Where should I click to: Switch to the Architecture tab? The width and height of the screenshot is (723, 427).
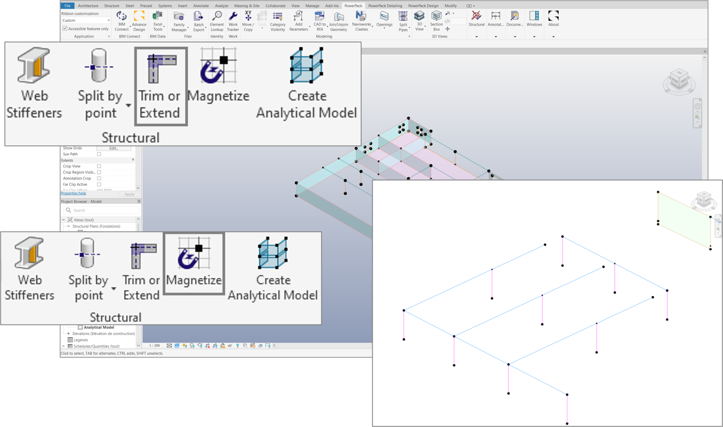[x=88, y=6]
